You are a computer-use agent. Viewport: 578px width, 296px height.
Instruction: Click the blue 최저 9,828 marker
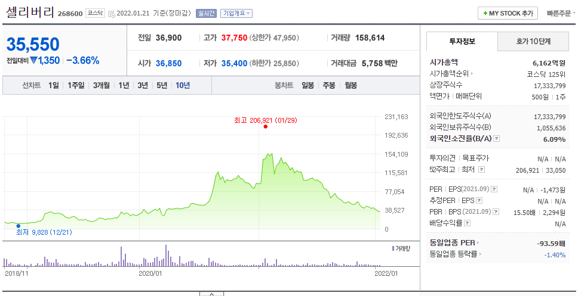pyautogui.click(x=19, y=226)
